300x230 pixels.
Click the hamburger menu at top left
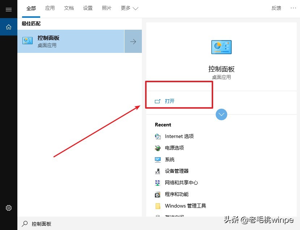pyautogui.click(x=9, y=9)
